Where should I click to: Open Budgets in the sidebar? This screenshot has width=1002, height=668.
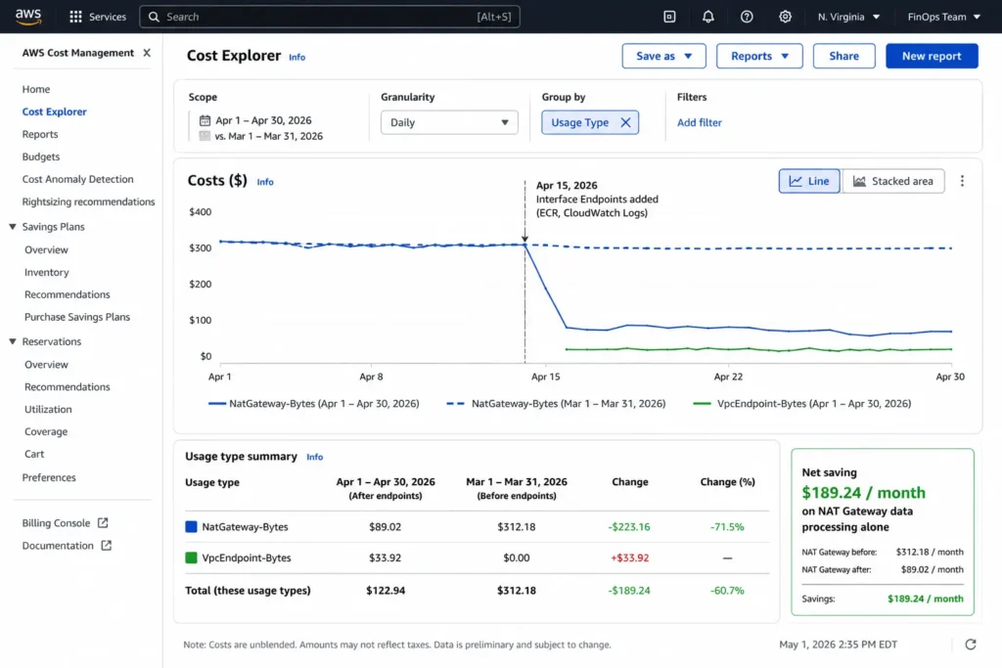41,156
